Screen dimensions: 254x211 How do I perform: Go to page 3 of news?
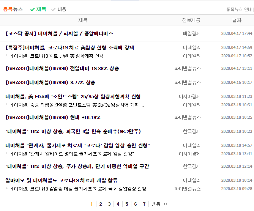click(109, 204)
